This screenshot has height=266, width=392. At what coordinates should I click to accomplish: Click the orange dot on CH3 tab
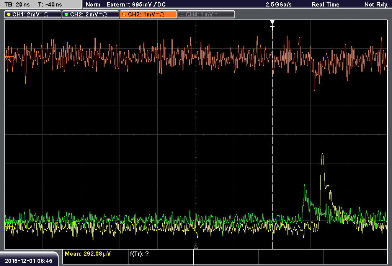click(124, 15)
